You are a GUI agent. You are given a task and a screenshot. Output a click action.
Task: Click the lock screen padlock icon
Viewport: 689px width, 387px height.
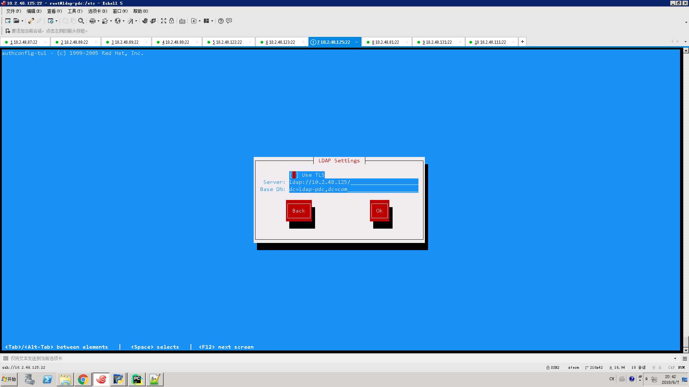172,21
